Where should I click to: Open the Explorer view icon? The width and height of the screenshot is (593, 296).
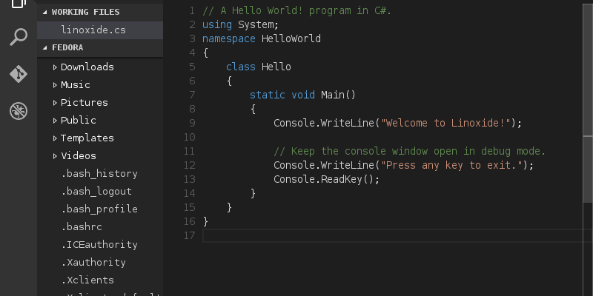click(x=18, y=4)
